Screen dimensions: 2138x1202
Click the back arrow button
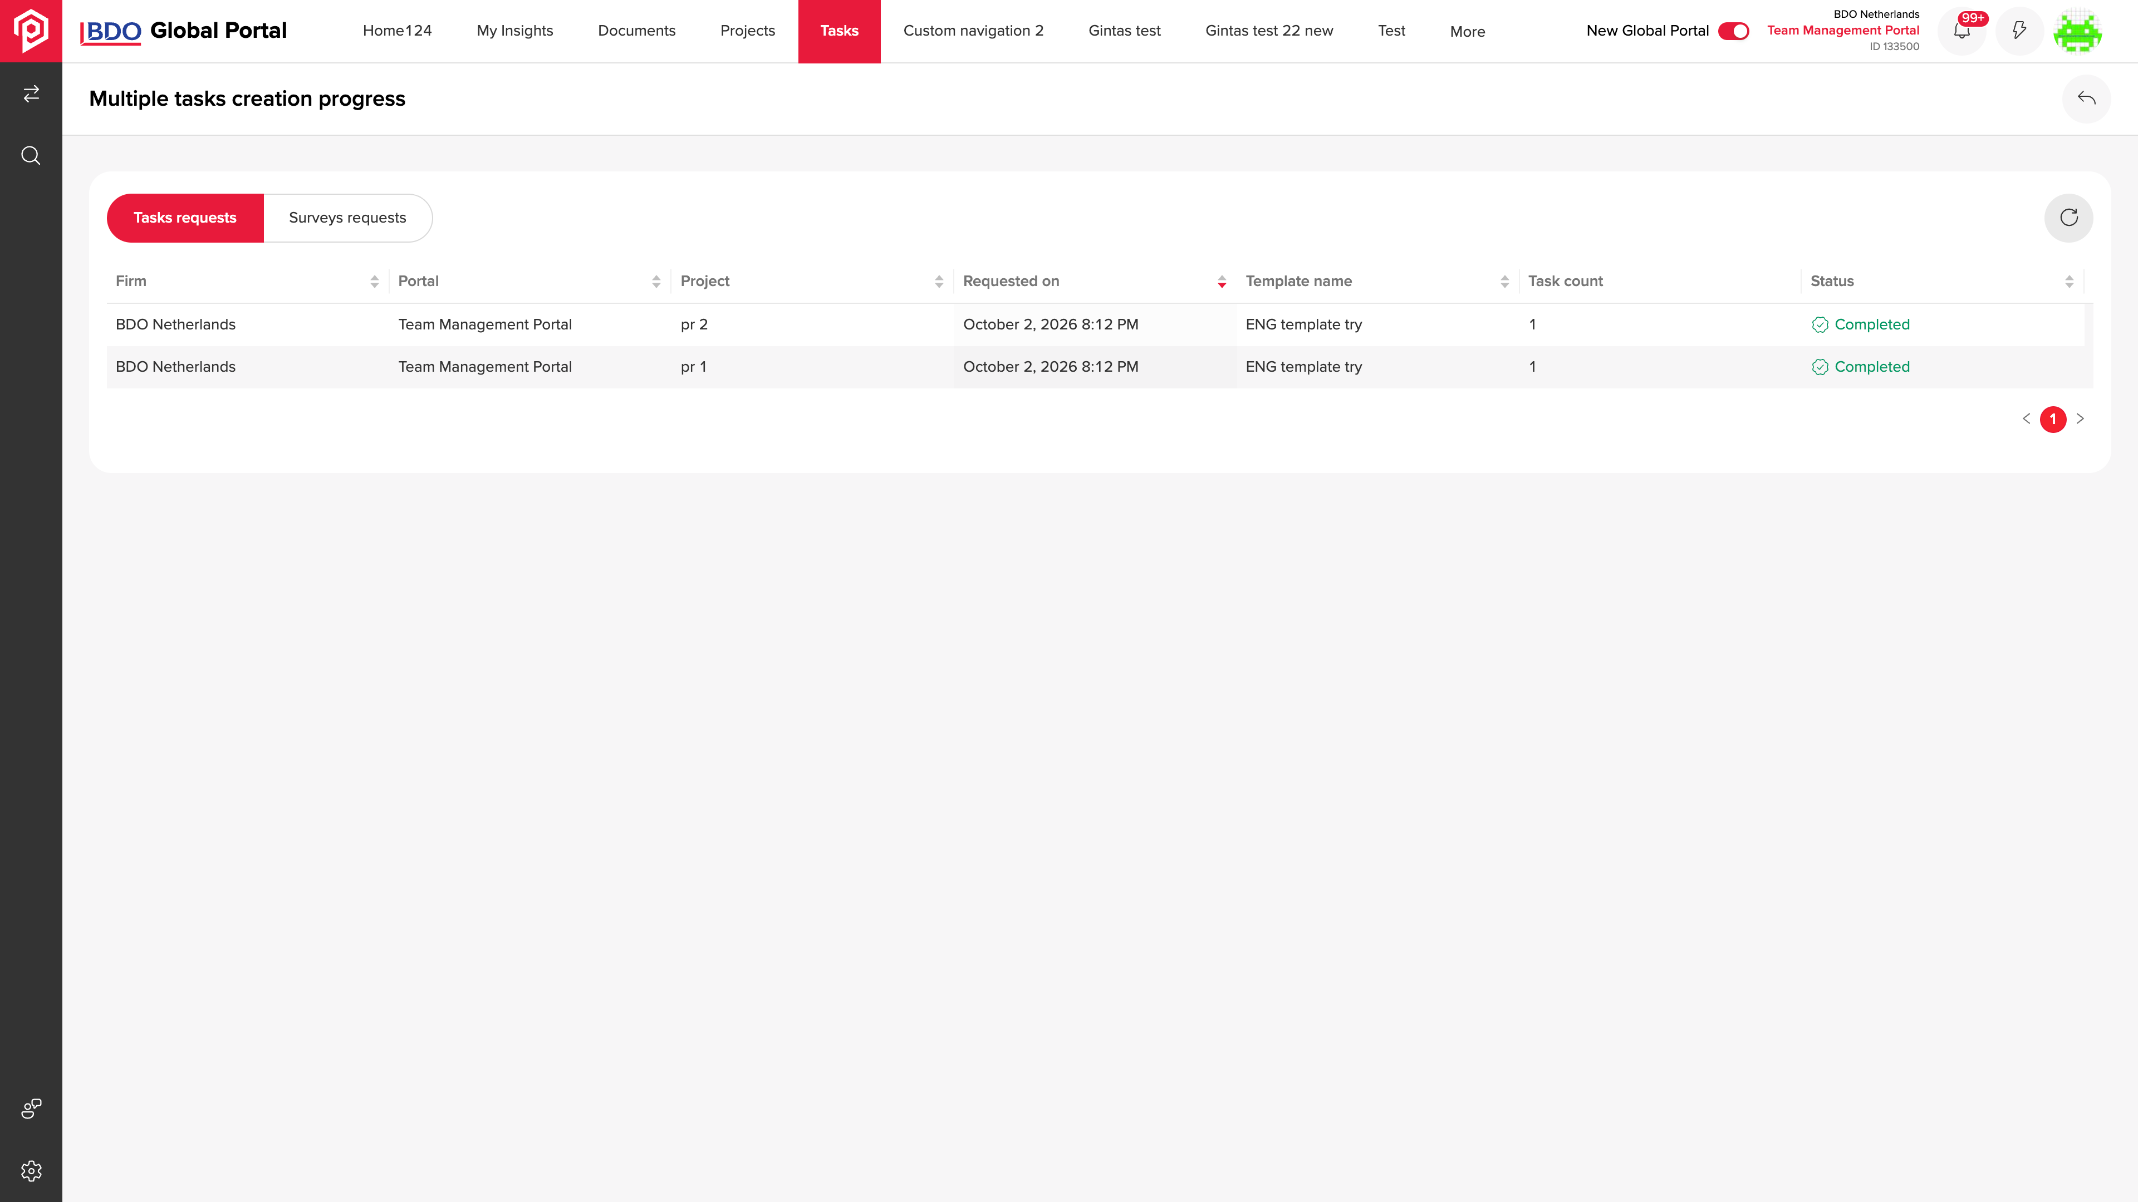click(x=2087, y=98)
